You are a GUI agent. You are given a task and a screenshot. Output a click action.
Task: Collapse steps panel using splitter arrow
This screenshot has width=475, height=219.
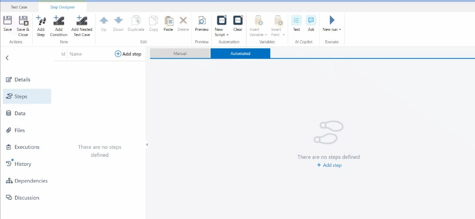[x=147, y=145]
